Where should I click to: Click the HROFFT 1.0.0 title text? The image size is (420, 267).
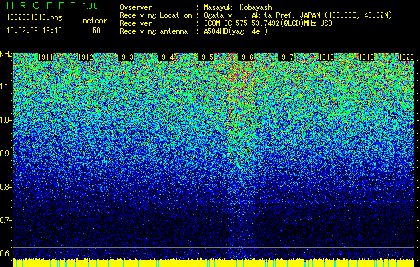click(53, 5)
